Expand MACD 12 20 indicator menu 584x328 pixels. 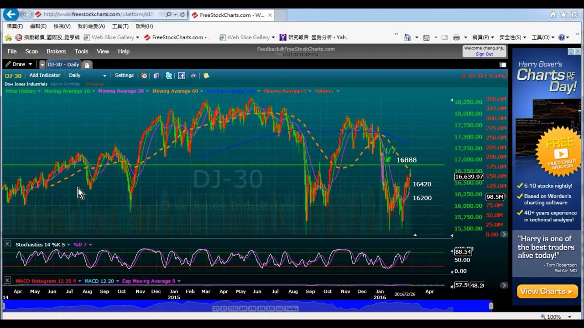tap(118, 281)
